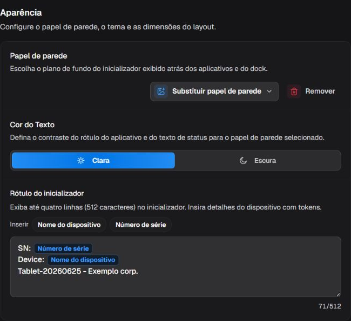351x321 pixels.
Task: Select the Clara text color option
Action: coord(93,160)
